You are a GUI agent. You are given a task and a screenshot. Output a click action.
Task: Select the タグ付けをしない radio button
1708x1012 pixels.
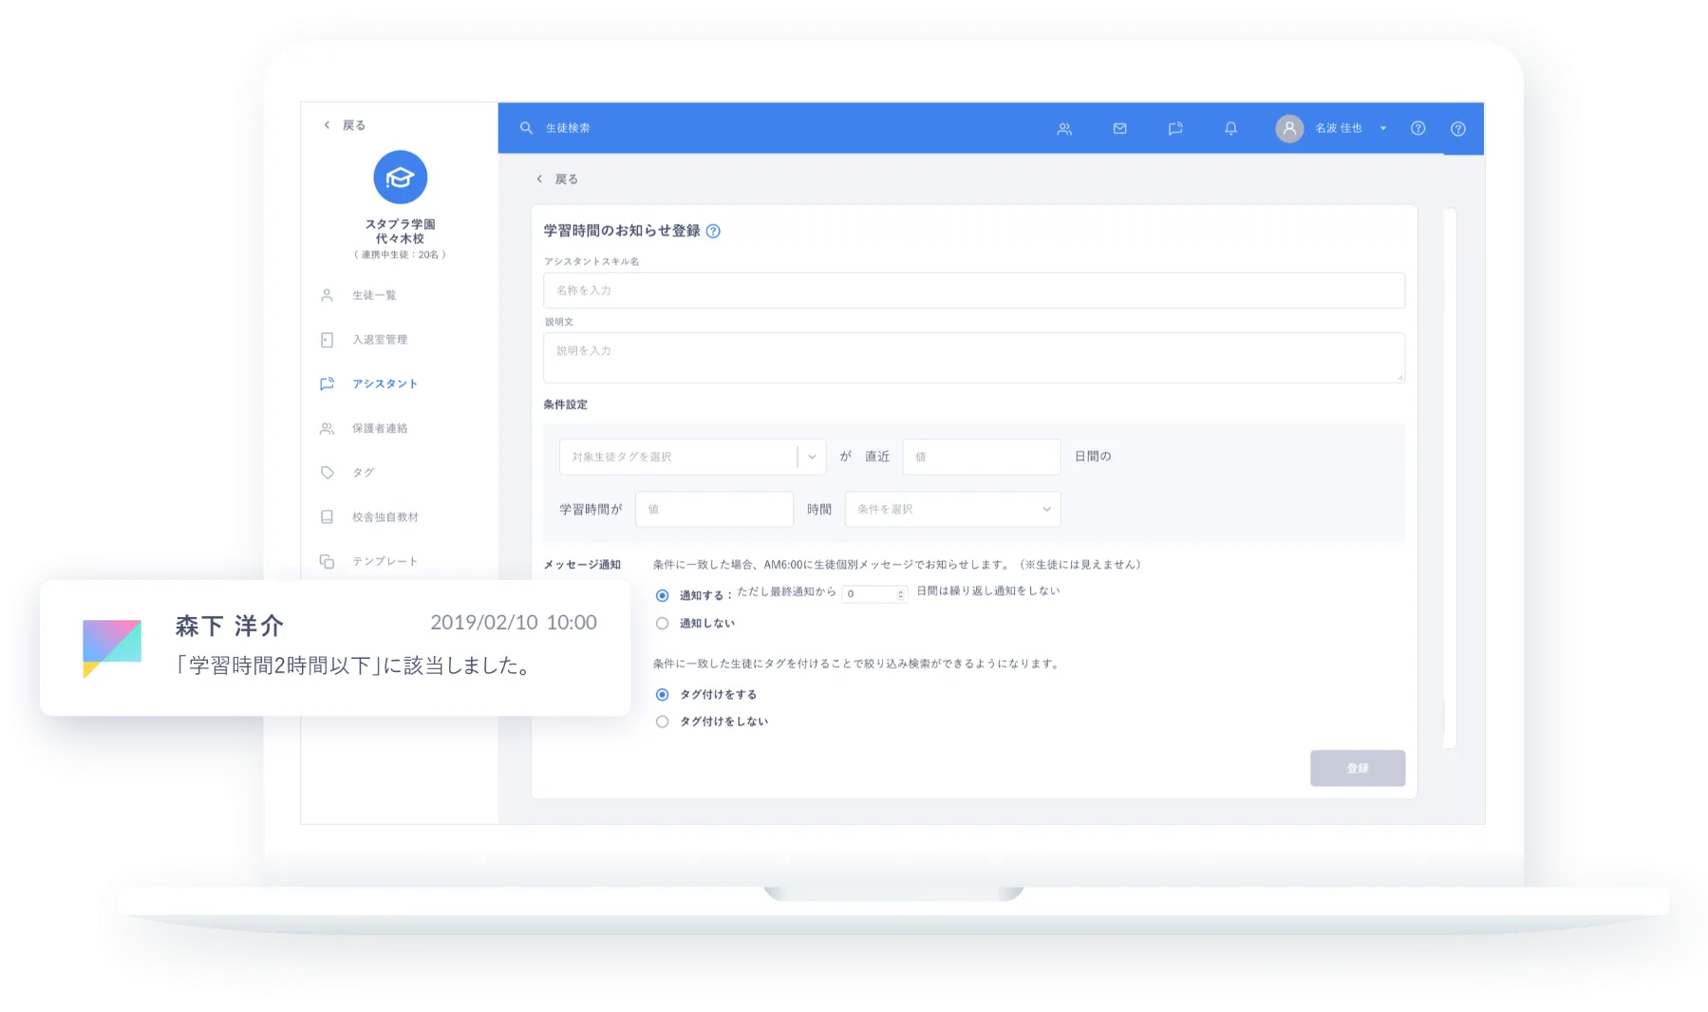click(x=662, y=722)
